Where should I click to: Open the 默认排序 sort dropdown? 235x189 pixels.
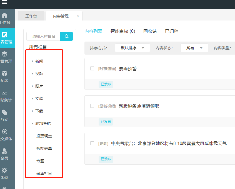pos(132,48)
